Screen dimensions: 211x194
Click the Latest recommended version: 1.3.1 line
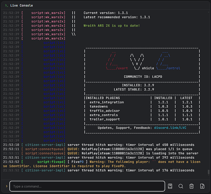click(x=117, y=17)
